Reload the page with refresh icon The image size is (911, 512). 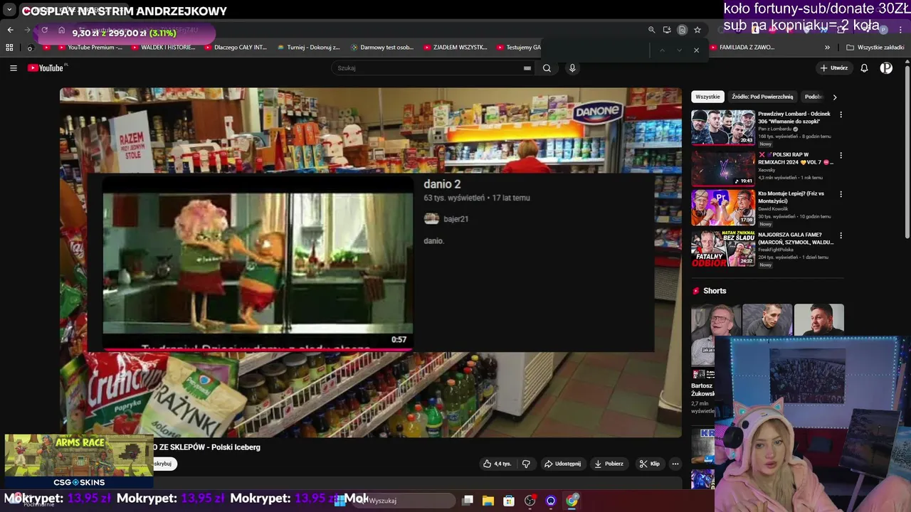(44, 30)
